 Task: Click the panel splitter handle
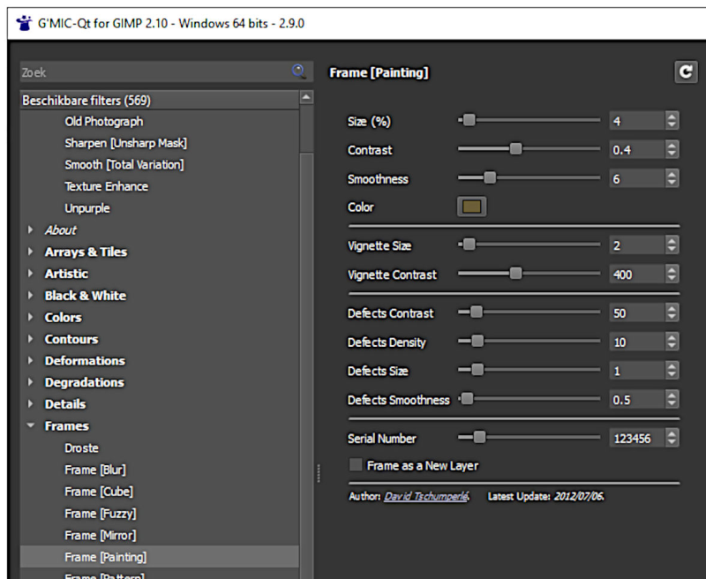(319, 473)
